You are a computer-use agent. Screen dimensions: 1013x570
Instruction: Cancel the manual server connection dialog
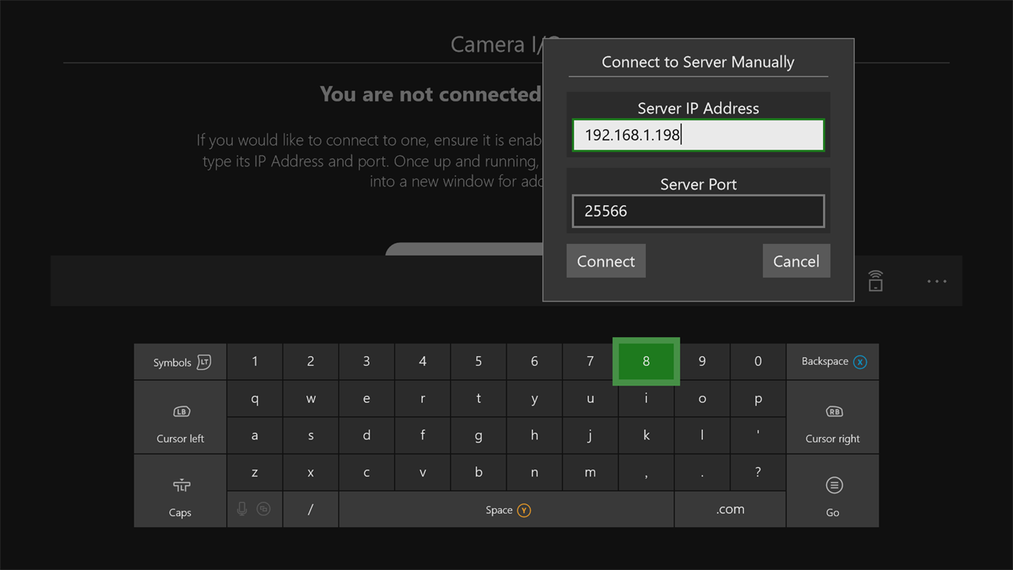tap(796, 261)
